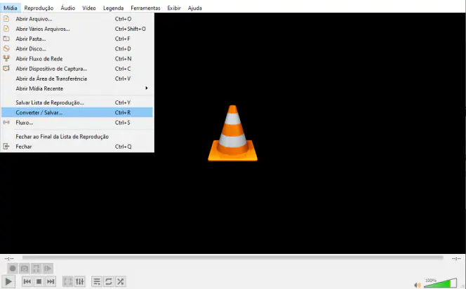
Task: Select Converter / Salvar... entry
Action: click(x=77, y=112)
